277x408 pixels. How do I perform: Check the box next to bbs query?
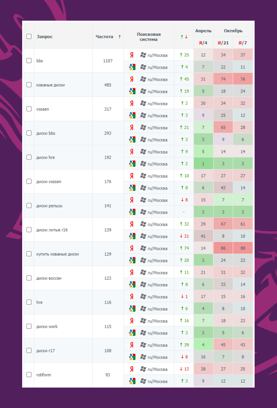(29, 61)
